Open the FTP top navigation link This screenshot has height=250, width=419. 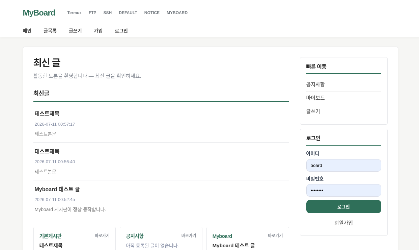pyautogui.click(x=92, y=13)
